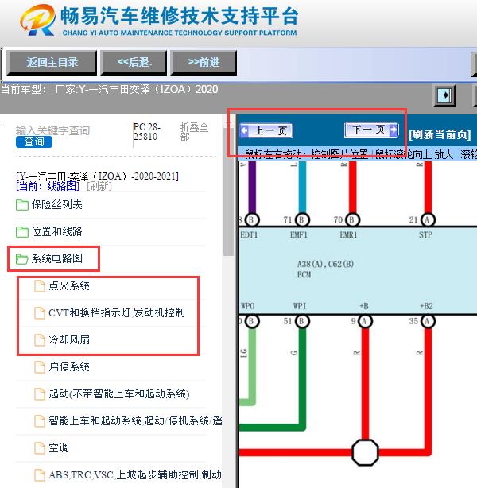
Task: Click the open folder icon of 系统电路图
Action: coord(21,258)
